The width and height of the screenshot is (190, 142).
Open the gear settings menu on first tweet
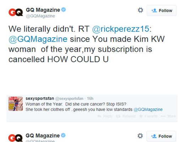140,10
